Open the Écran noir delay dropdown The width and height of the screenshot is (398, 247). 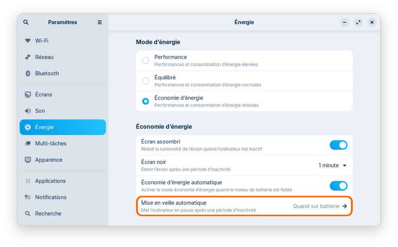point(333,165)
